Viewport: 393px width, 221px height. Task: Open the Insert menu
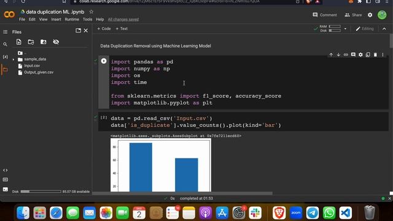pyautogui.click(x=56, y=19)
